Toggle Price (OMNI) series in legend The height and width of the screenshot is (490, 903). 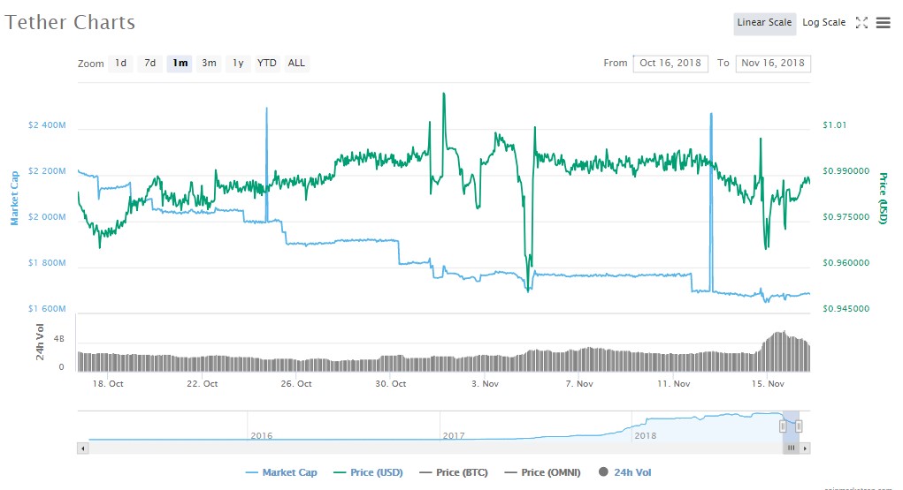[x=542, y=472]
